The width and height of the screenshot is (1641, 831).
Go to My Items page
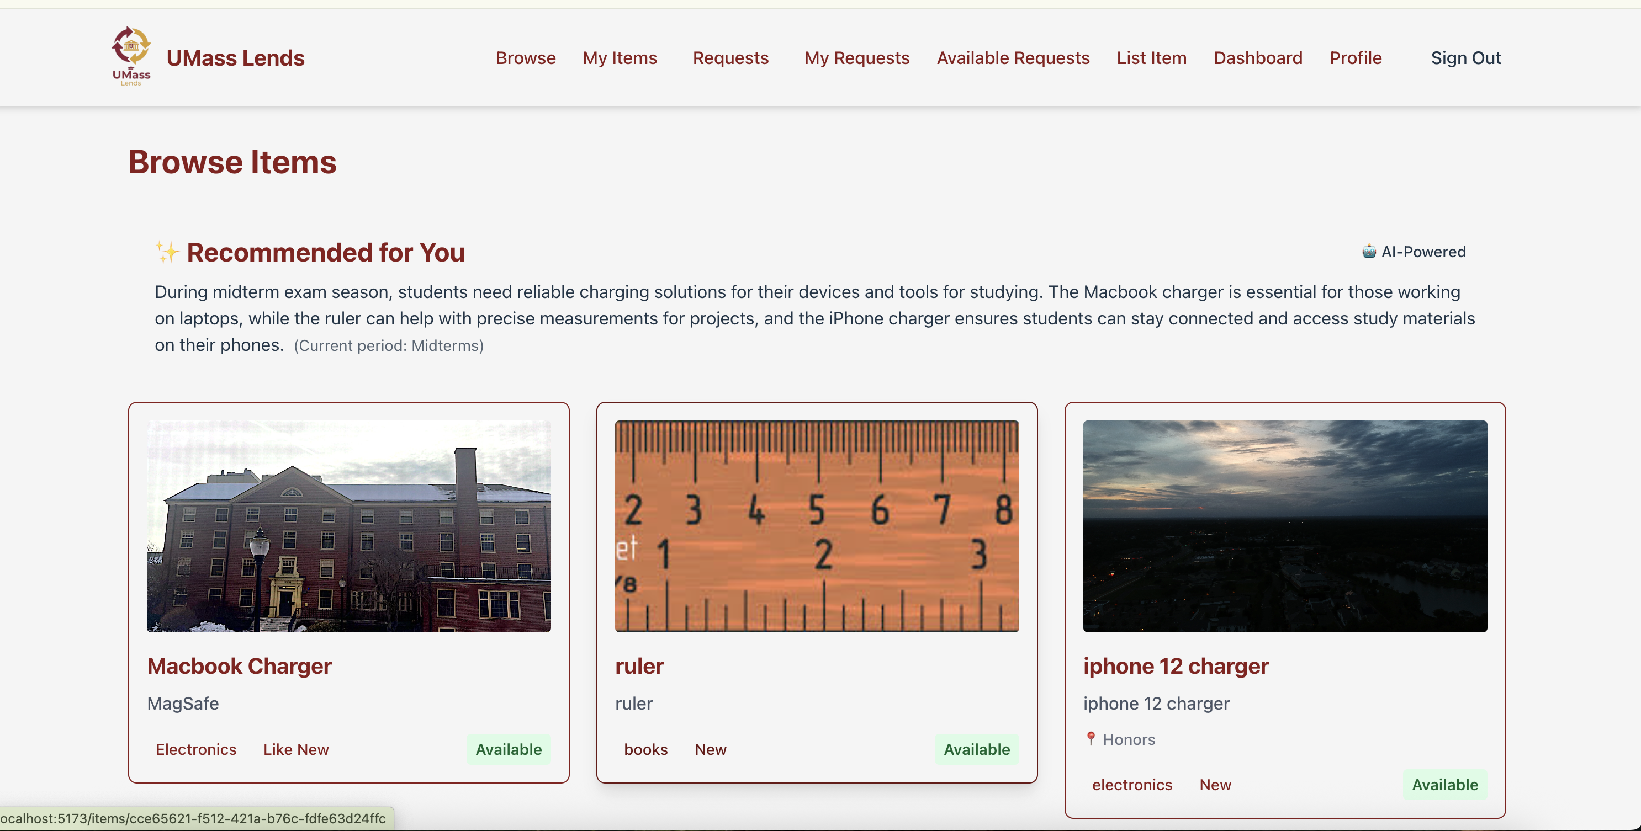619,58
